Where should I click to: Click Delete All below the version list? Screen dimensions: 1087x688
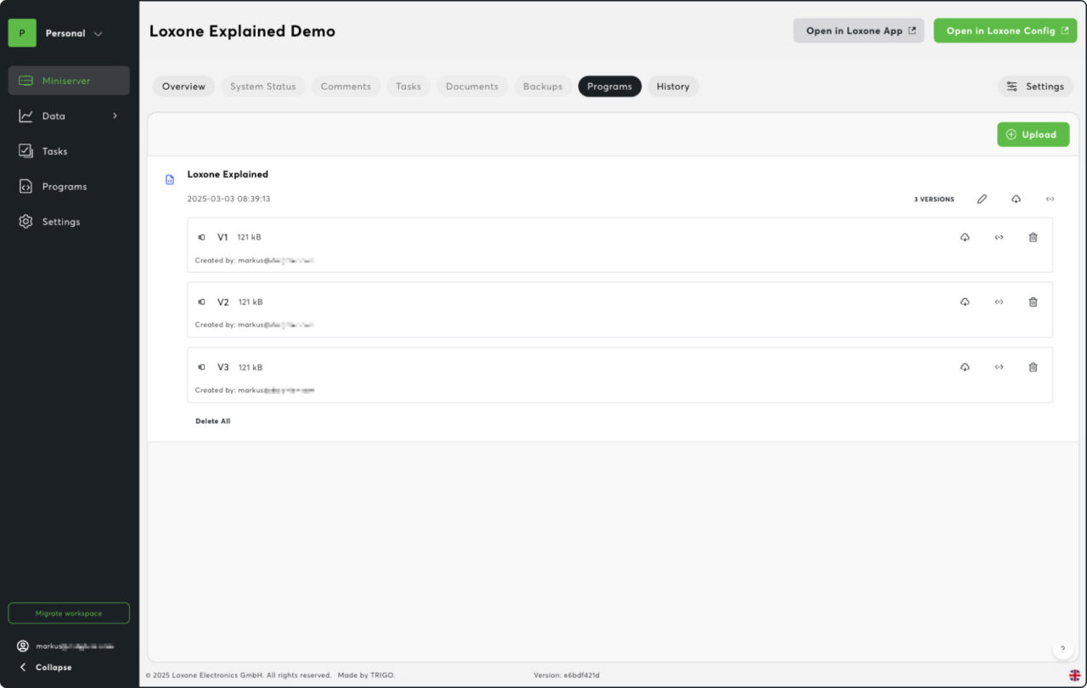pyautogui.click(x=212, y=420)
